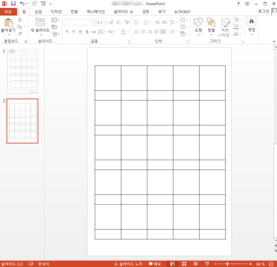The width and height of the screenshot is (277, 267).
Task: Expand the numbering list dropdown arrow
Action: (152, 22)
